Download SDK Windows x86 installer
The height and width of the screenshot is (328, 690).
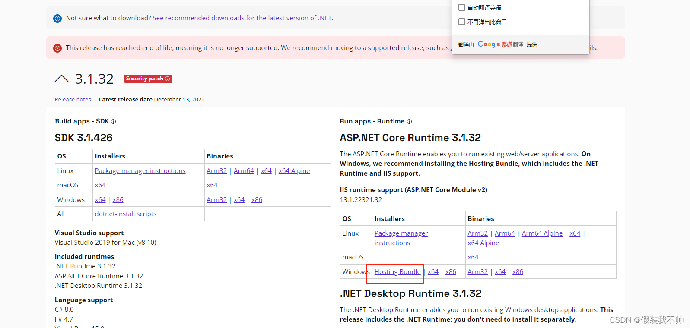[x=118, y=200]
